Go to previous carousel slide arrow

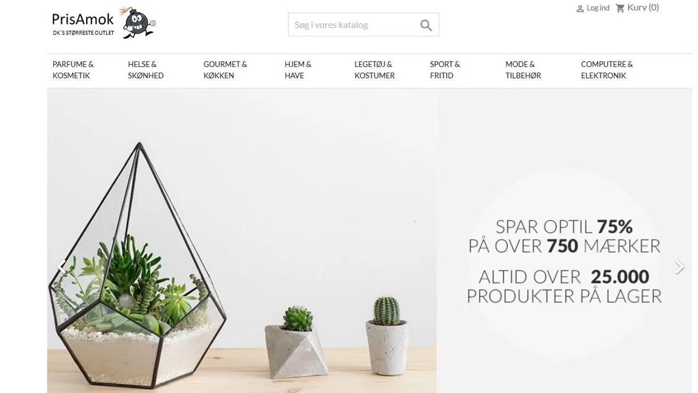point(61,267)
